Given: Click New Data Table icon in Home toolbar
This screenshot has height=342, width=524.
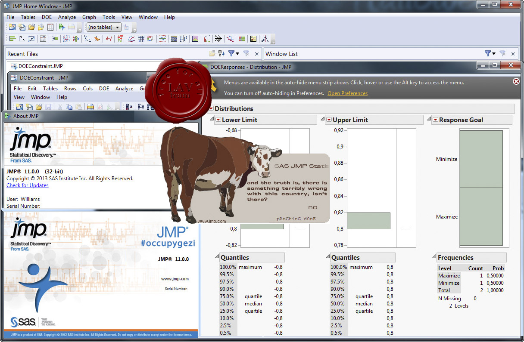Looking at the screenshot, I should (12, 27).
